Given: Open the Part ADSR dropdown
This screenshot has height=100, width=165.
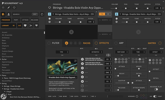Looking at the screenshot, I should [x=122, y=52].
